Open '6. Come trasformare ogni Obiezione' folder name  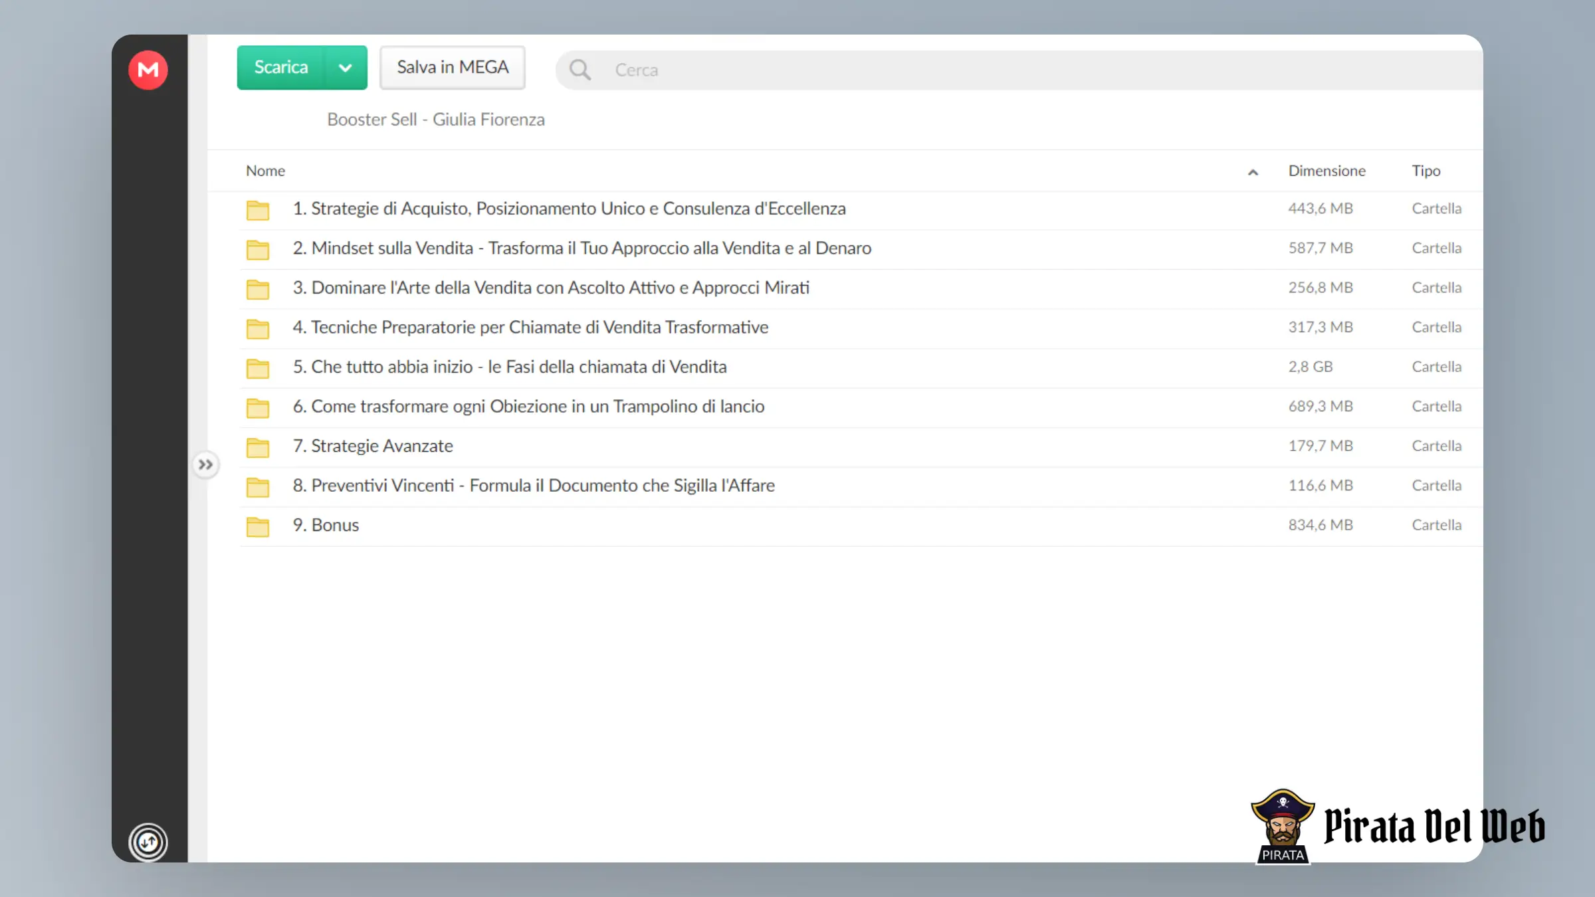coord(528,406)
